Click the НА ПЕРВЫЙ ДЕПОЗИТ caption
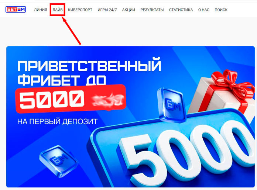Screen dimensions: 257x190 coord(58,122)
